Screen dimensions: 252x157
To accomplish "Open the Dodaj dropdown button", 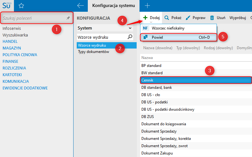I will (152, 18).
